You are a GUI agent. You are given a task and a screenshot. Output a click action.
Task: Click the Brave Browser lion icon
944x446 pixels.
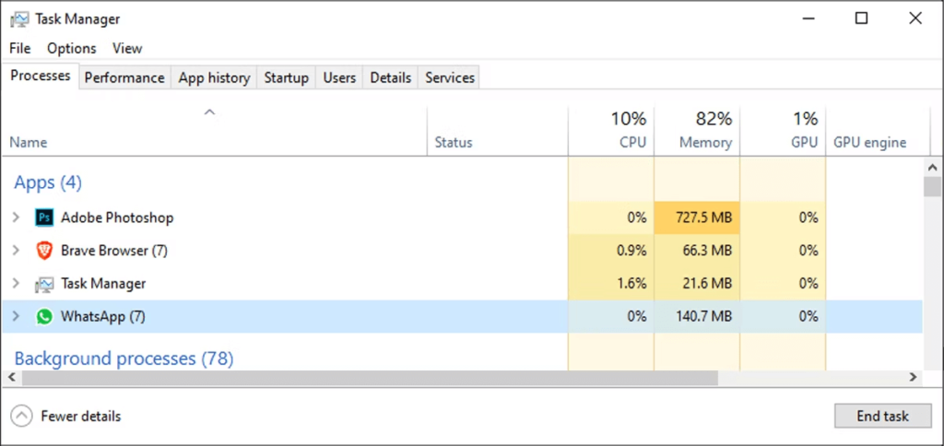point(44,251)
